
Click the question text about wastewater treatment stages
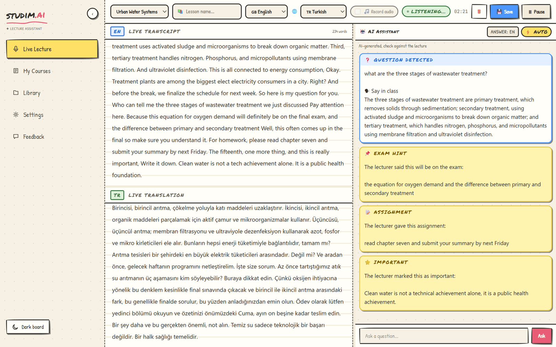tap(426, 74)
